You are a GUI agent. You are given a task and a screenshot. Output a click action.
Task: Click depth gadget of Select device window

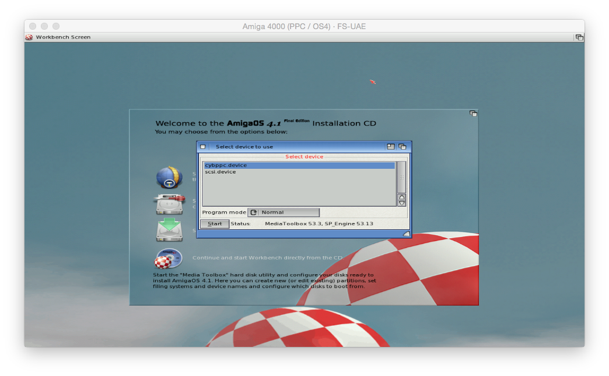pos(402,147)
